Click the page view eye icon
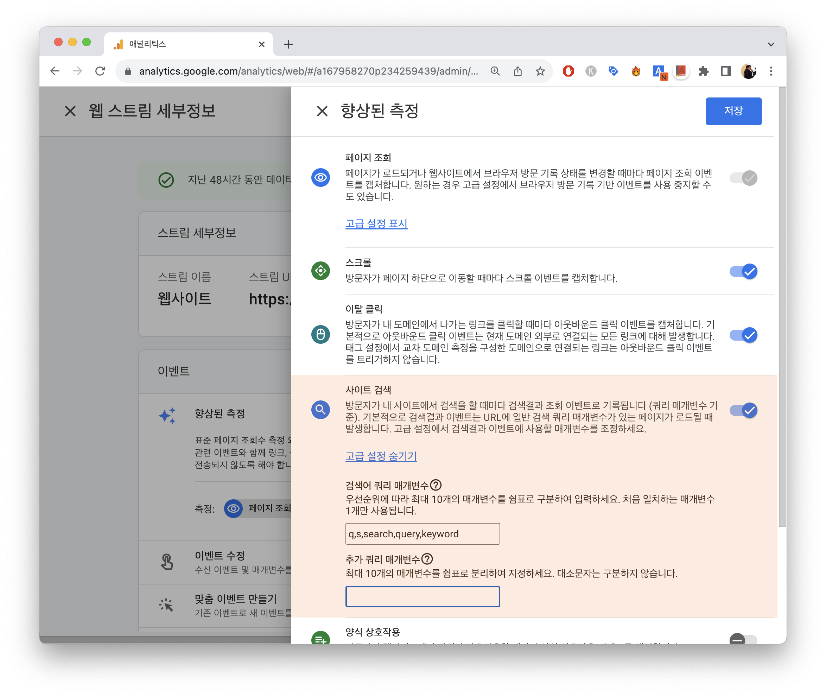Image resolution: width=826 pixels, height=696 pixels. tap(320, 178)
